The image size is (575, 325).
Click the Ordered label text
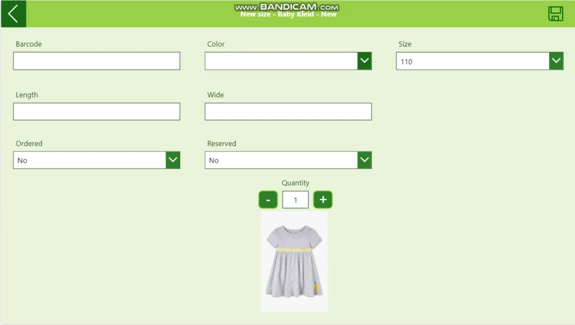[29, 143]
